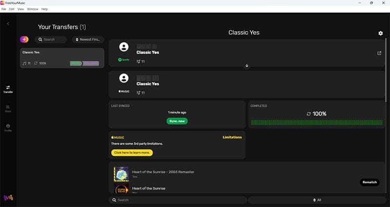
Task: Click the 'Click here to learn more' button
Action: tap(132, 152)
